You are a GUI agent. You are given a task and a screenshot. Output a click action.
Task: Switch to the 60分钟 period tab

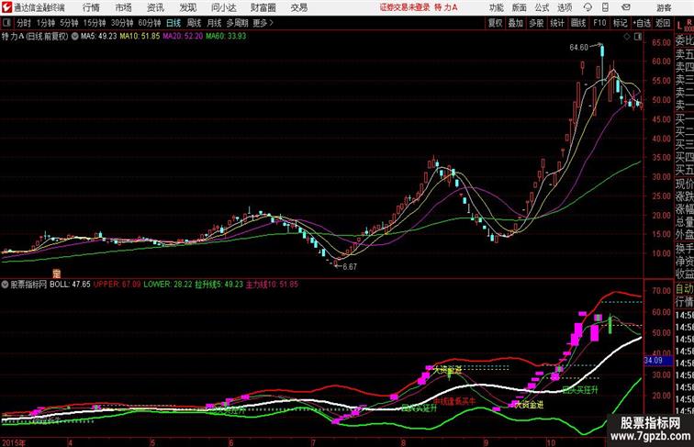coord(149,23)
